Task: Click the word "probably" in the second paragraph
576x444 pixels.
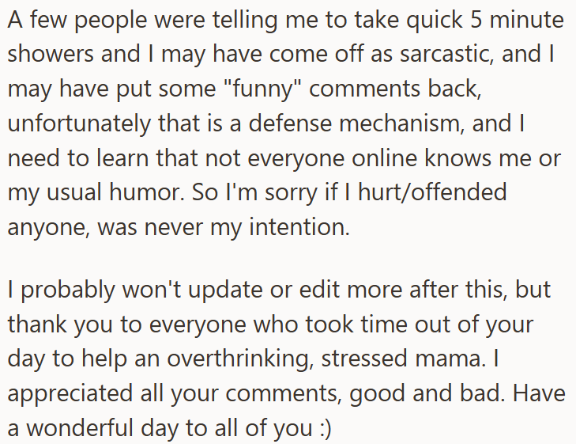Action: (68, 290)
